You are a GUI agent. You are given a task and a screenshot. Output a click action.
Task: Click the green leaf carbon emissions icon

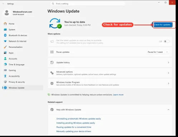tap(49, 95)
